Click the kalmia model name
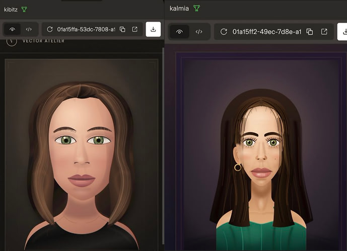The image size is (347, 251). 179,9
